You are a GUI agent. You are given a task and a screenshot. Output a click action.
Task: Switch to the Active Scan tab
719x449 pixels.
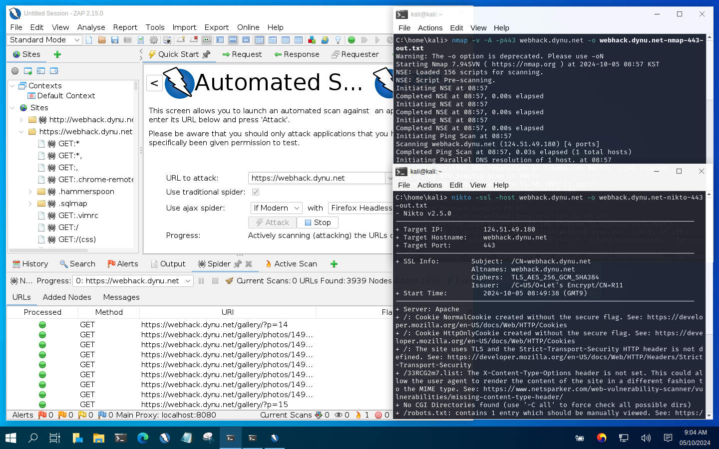click(x=291, y=264)
